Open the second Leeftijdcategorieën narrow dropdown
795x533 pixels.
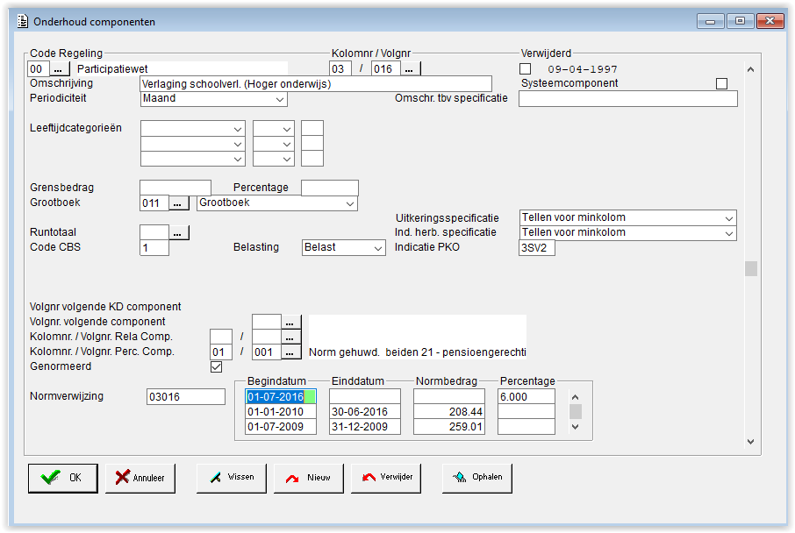[274, 144]
